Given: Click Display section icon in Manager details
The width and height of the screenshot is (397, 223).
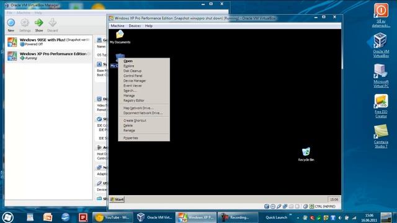Looking at the screenshot, I should [99, 99].
